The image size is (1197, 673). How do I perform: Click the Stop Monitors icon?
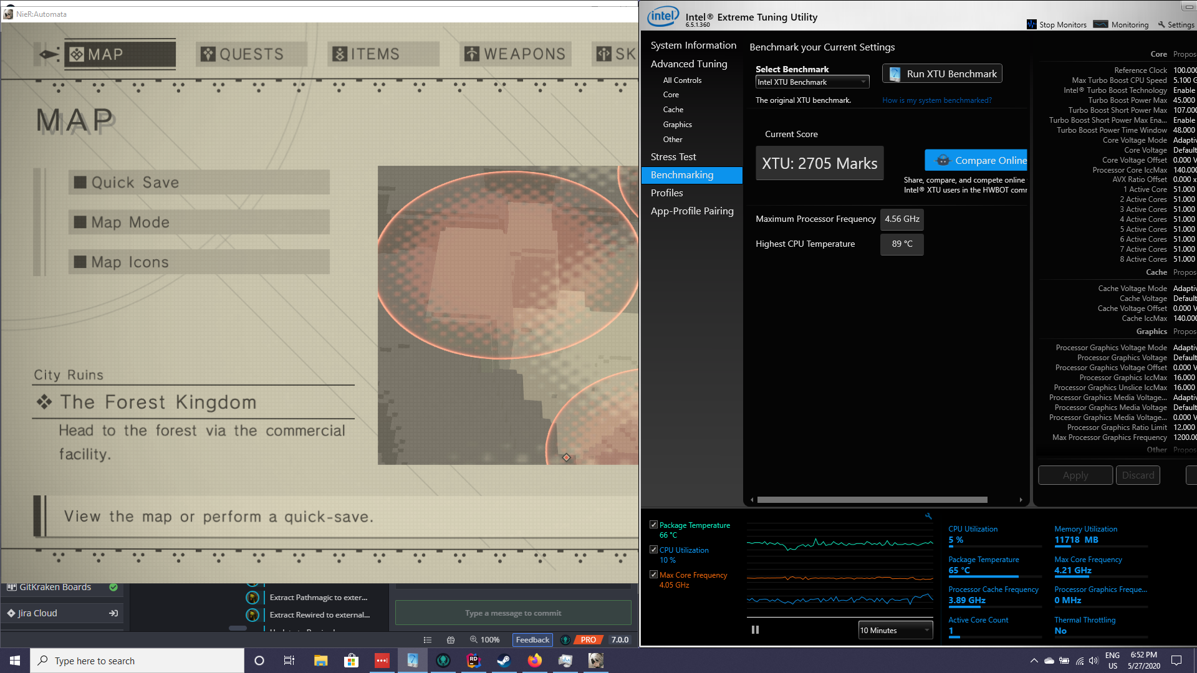point(1032,24)
